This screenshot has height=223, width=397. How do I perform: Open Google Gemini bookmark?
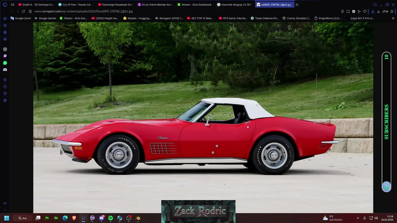coord(45,18)
